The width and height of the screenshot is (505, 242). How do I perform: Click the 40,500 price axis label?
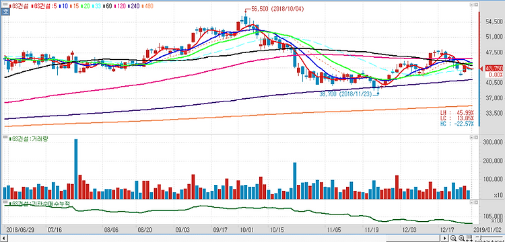(494, 83)
